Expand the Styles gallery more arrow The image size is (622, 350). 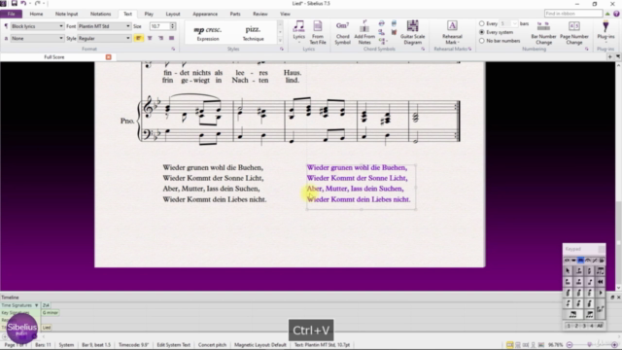point(280,41)
